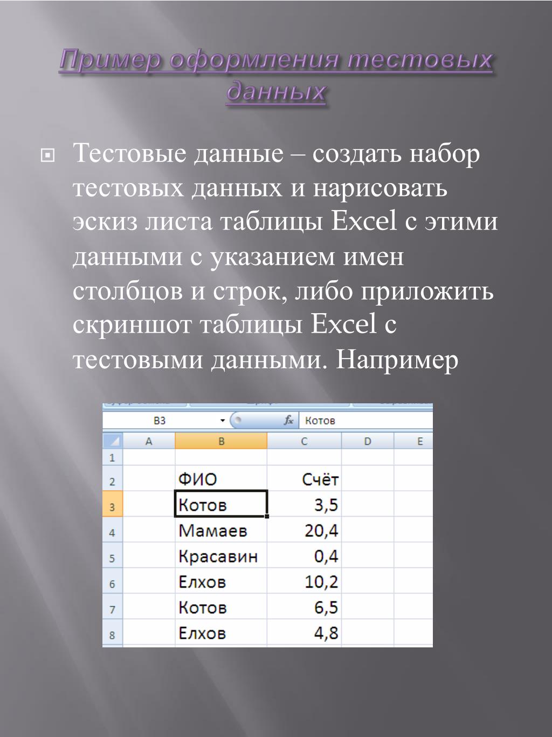Click the cell with value 3,5
Screen dimensions: 552x737
coord(304,504)
